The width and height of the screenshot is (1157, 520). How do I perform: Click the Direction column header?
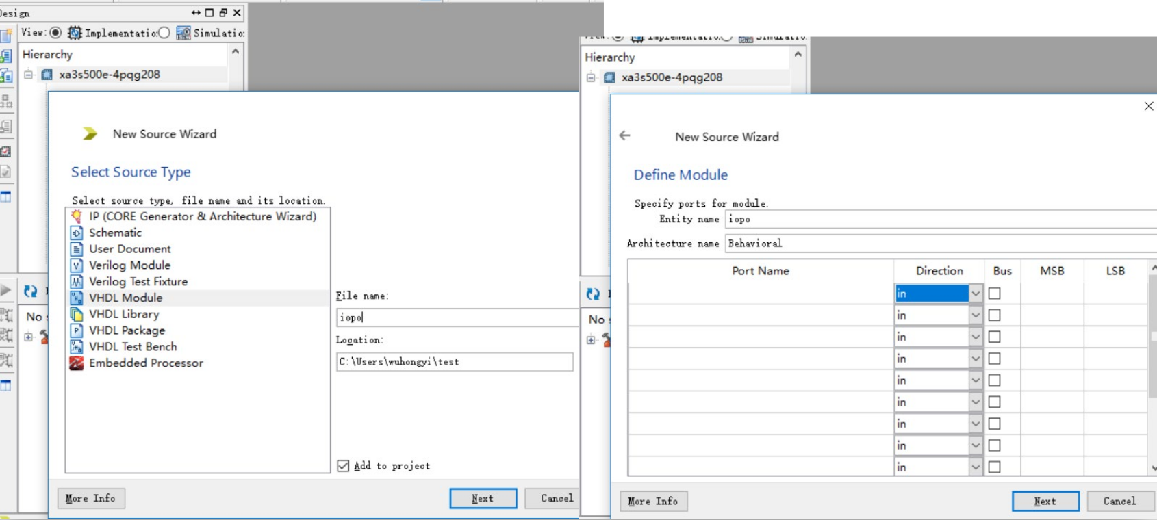click(939, 271)
